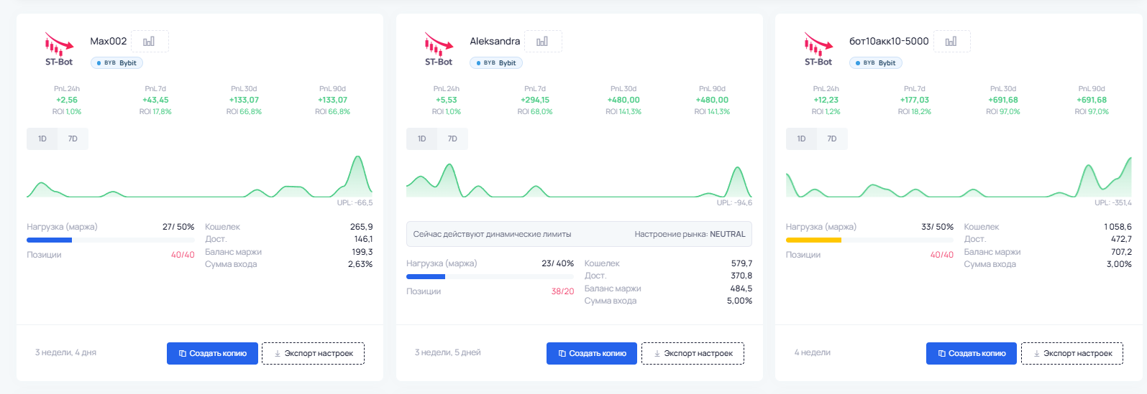
Task: Switch the Max002 chart to 1D
Action: pyautogui.click(x=42, y=139)
